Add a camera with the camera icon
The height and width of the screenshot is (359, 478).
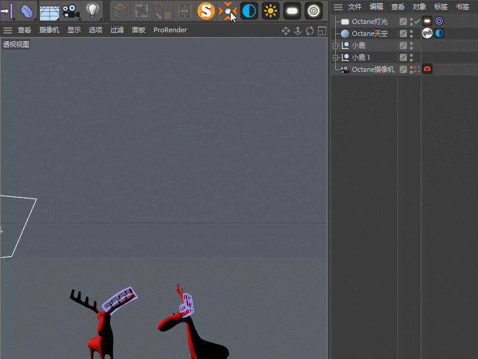71,11
